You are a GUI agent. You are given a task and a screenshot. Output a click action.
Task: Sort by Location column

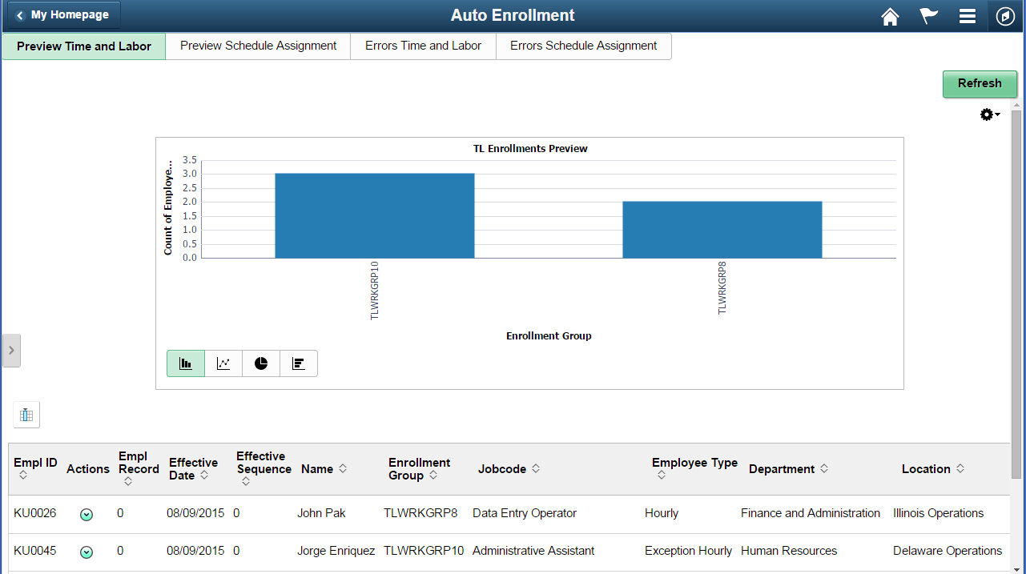point(933,469)
